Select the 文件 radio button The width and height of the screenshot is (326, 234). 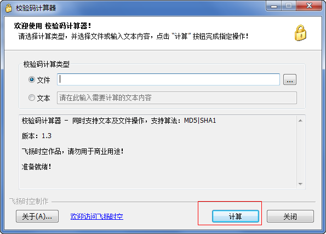(x=32, y=79)
